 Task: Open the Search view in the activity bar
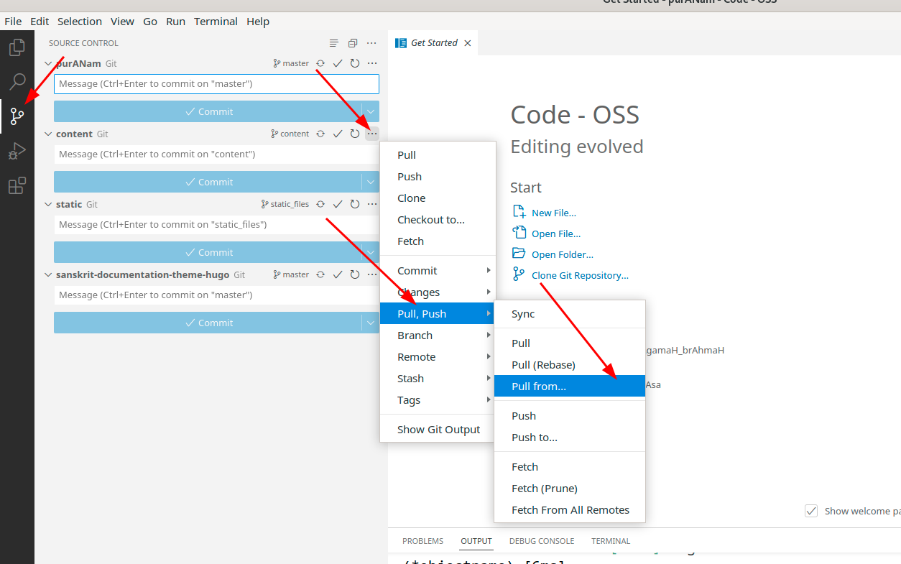[x=17, y=81]
